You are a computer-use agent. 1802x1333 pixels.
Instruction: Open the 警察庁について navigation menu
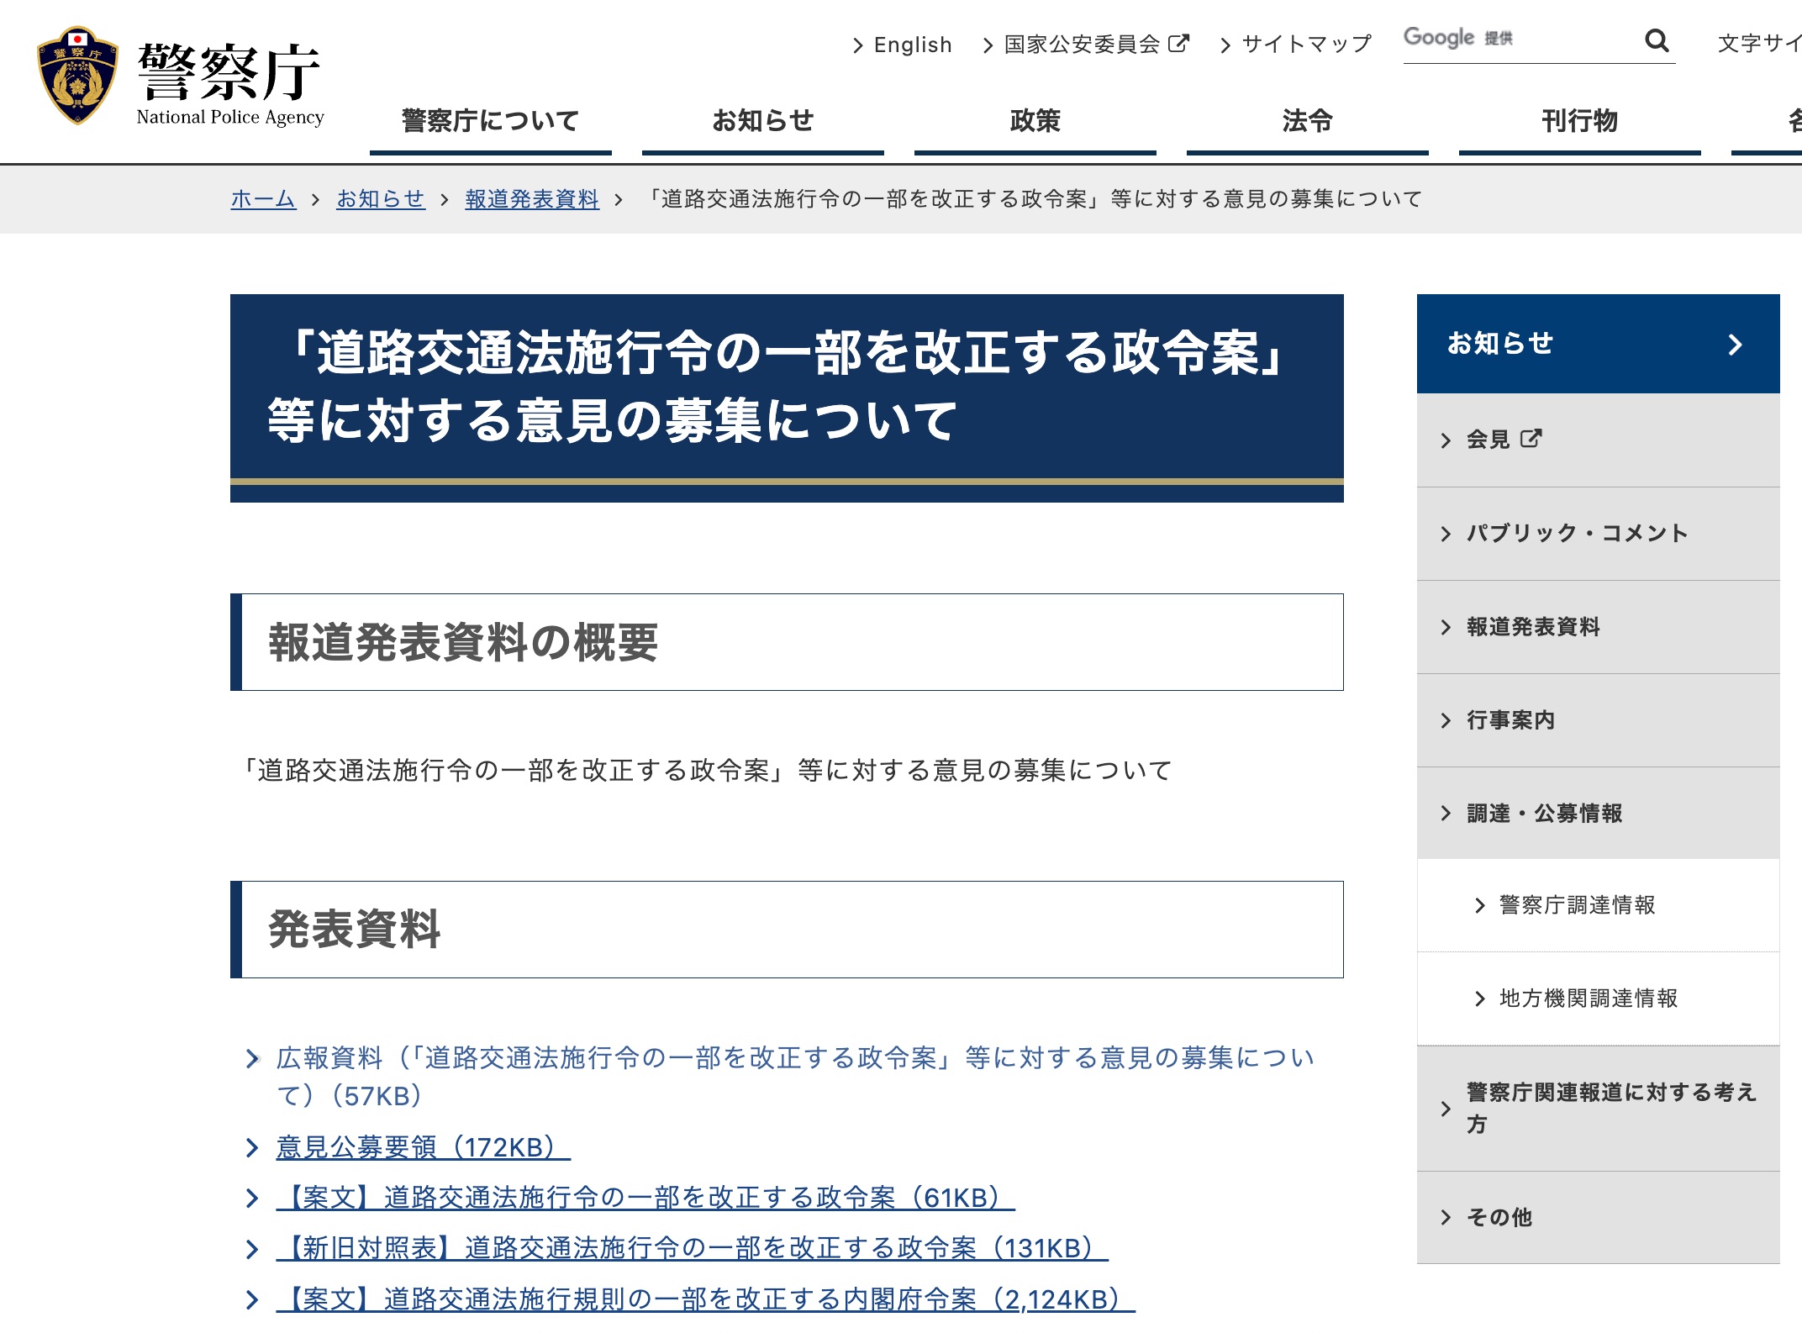click(x=490, y=121)
